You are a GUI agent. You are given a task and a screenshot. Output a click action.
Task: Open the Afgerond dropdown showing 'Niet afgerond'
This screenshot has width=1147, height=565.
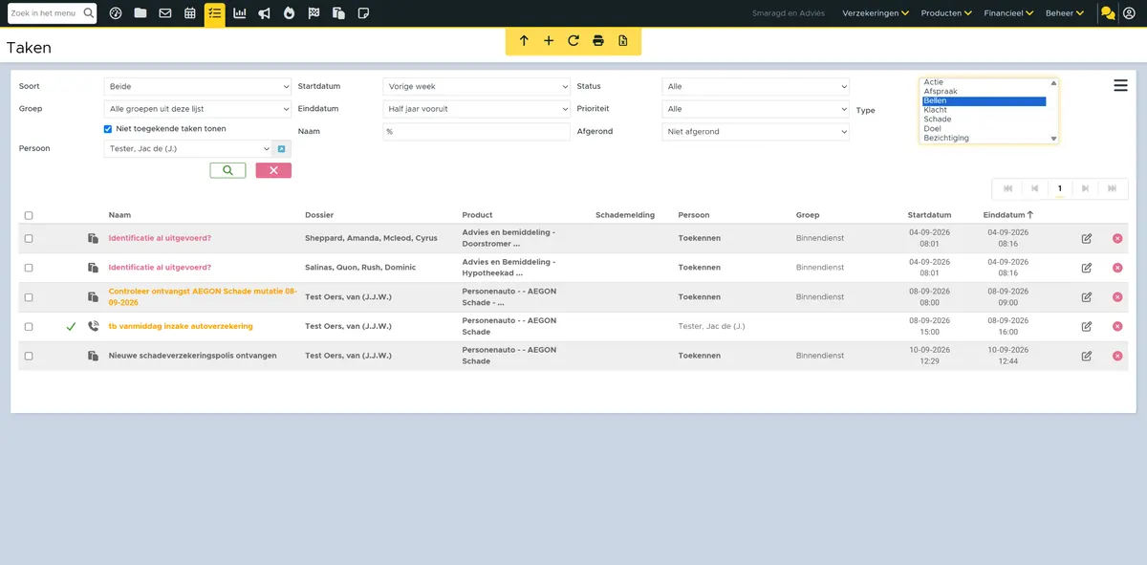click(755, 132)
